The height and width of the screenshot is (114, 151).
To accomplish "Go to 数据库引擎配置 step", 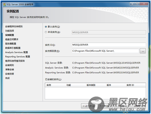I will click(13, 48).
